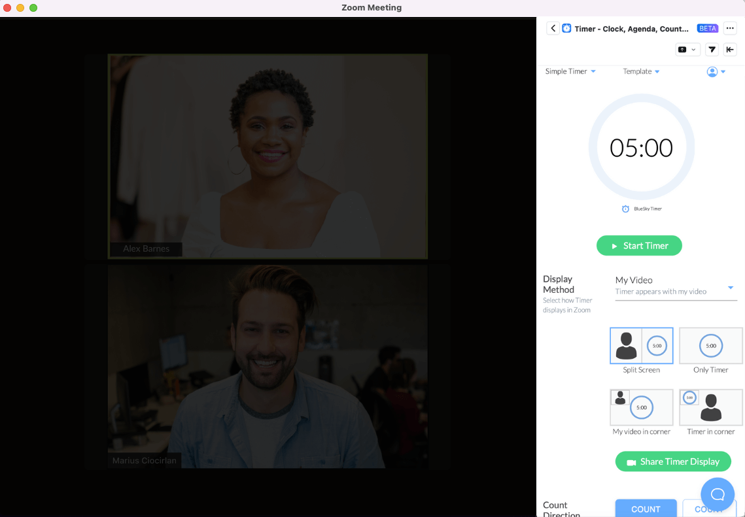Select the Only Timer display option

(x=710, y=345)
